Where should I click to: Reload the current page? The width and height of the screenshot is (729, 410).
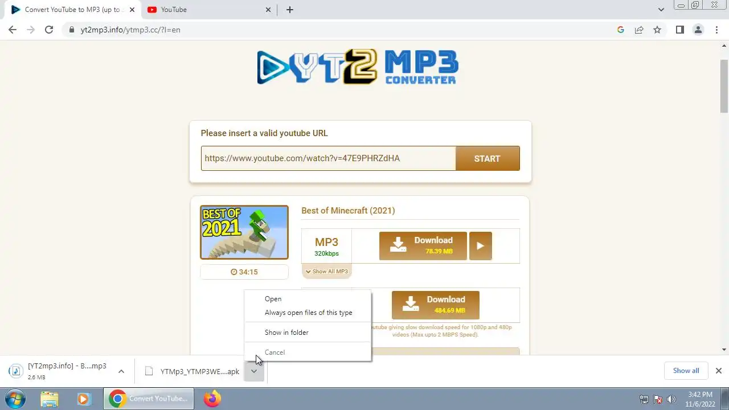49,30
